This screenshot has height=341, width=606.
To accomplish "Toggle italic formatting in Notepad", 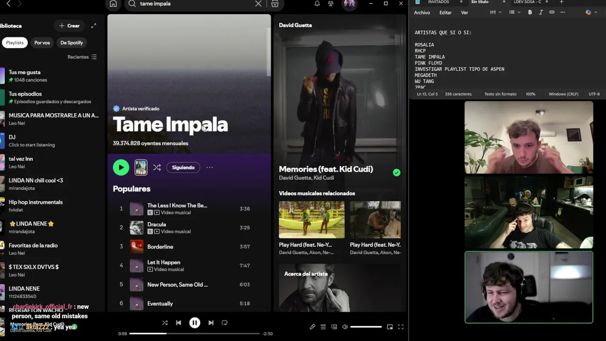I will [541, 12].
